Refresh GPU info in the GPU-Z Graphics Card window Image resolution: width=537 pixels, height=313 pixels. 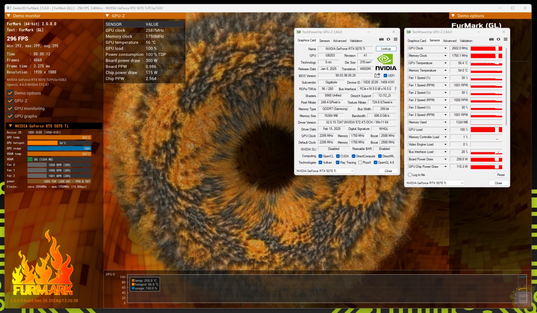388,39
